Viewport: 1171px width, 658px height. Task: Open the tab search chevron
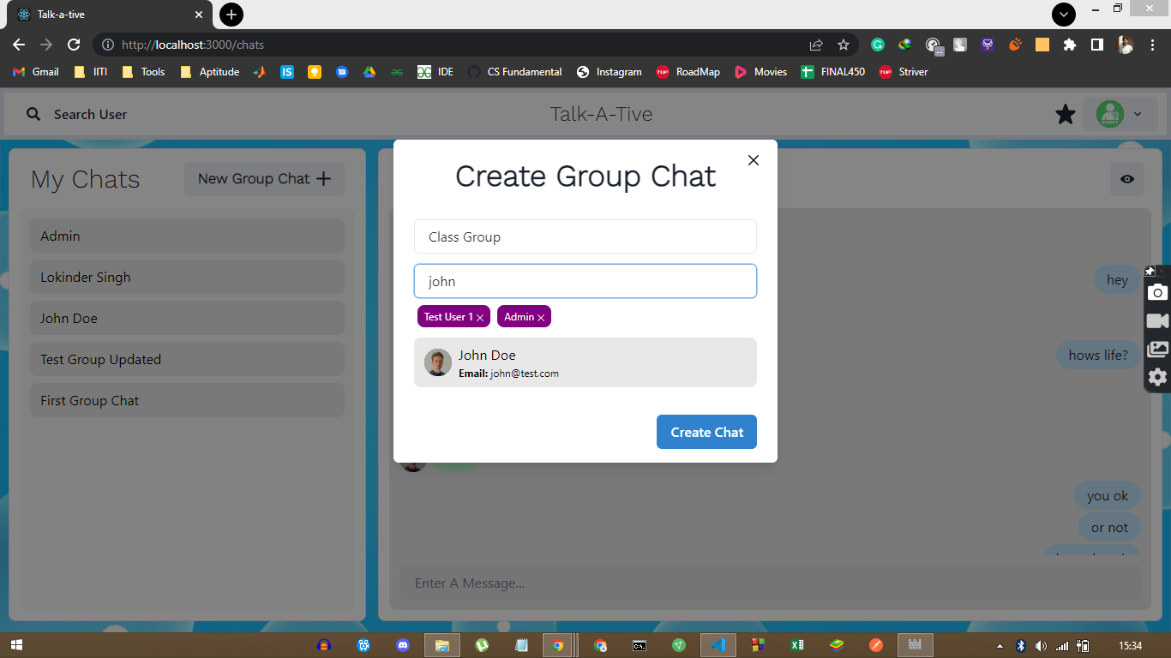click(1062, 15)
